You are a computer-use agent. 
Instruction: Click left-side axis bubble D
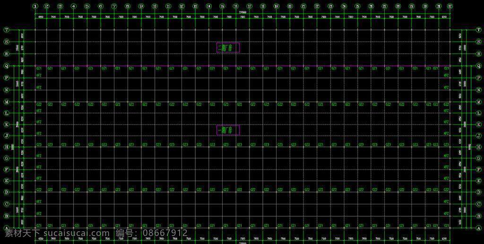7,192
